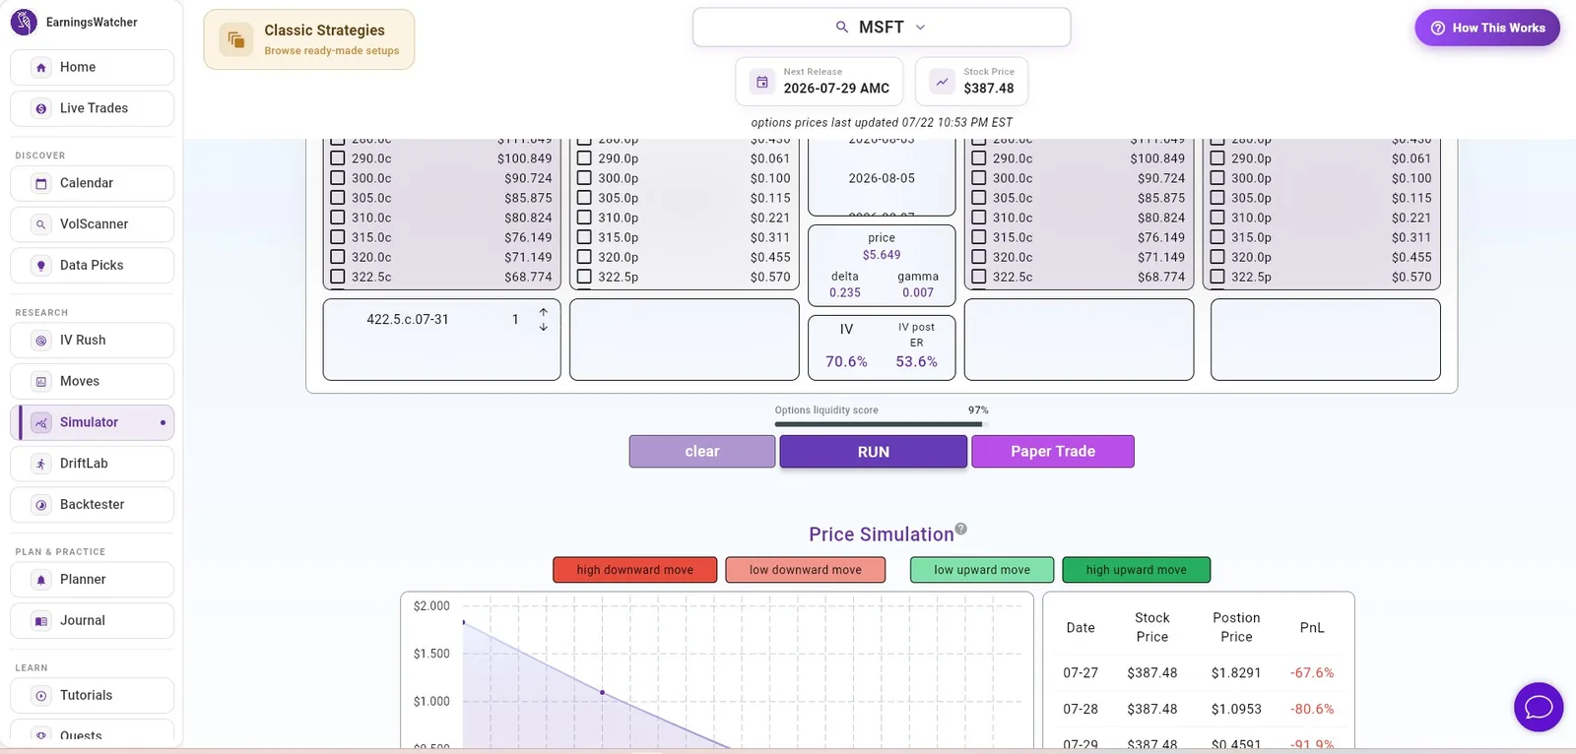Decrease quantity for 422.5.c.07-31 with down arrow
The image size is (1576, 754).
tap(543, 327)
